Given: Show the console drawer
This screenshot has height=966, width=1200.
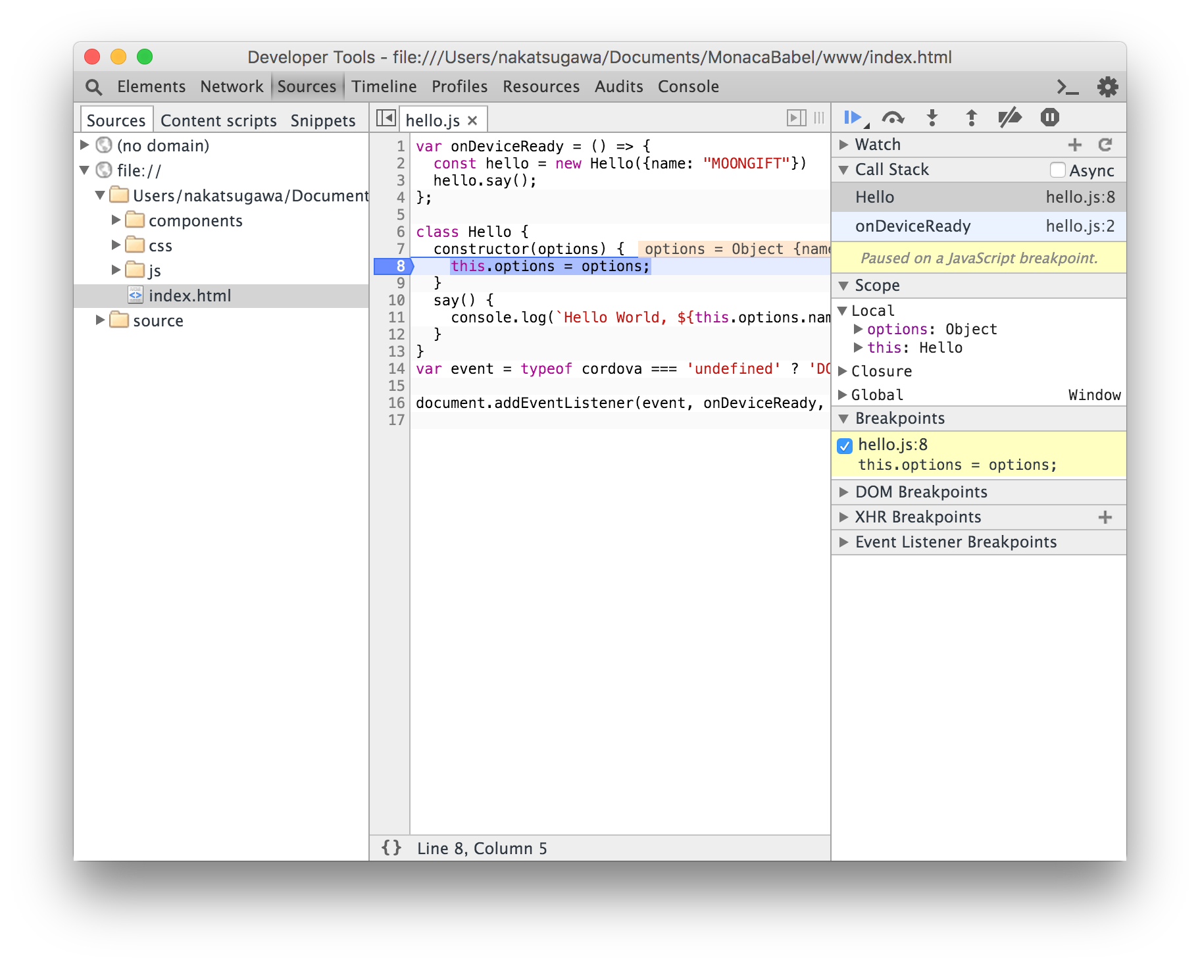Looking at the screenshot, I should click(x=1068, y=87).
